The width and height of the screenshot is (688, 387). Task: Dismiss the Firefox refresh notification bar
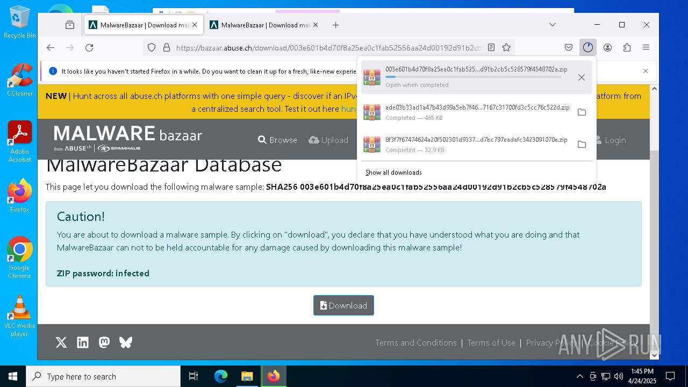click(646, 71)
